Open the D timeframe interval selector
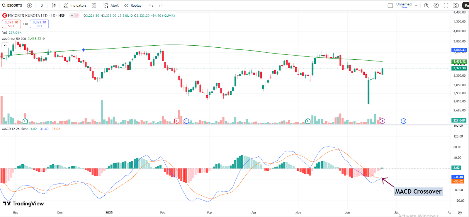This screenshot has height=217, width=469. tap(42, 5)
